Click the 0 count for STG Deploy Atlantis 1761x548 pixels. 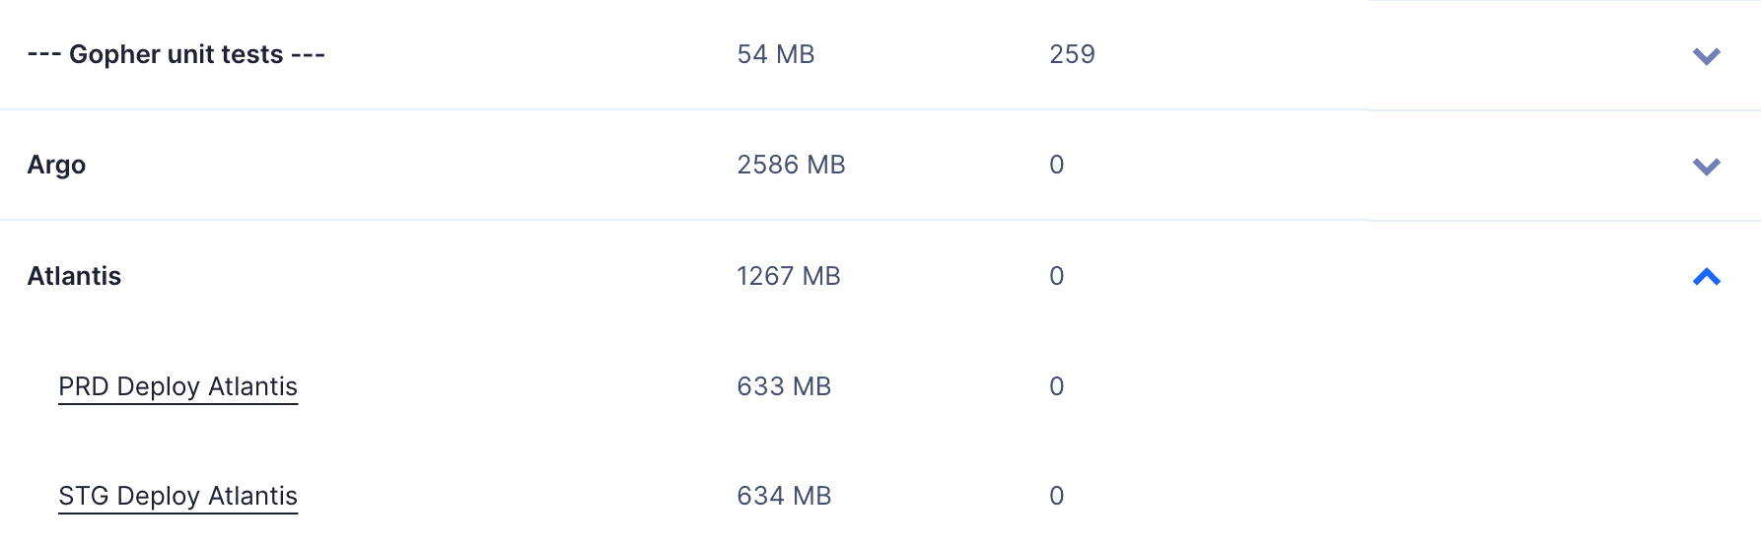pos(1056,496)
